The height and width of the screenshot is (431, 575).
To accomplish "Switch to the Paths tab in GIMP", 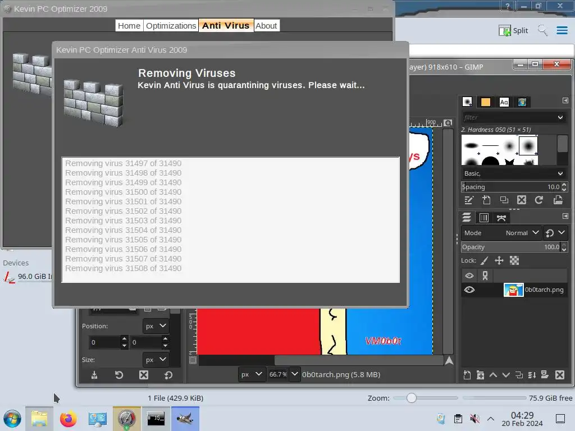I will pos(501,218).
